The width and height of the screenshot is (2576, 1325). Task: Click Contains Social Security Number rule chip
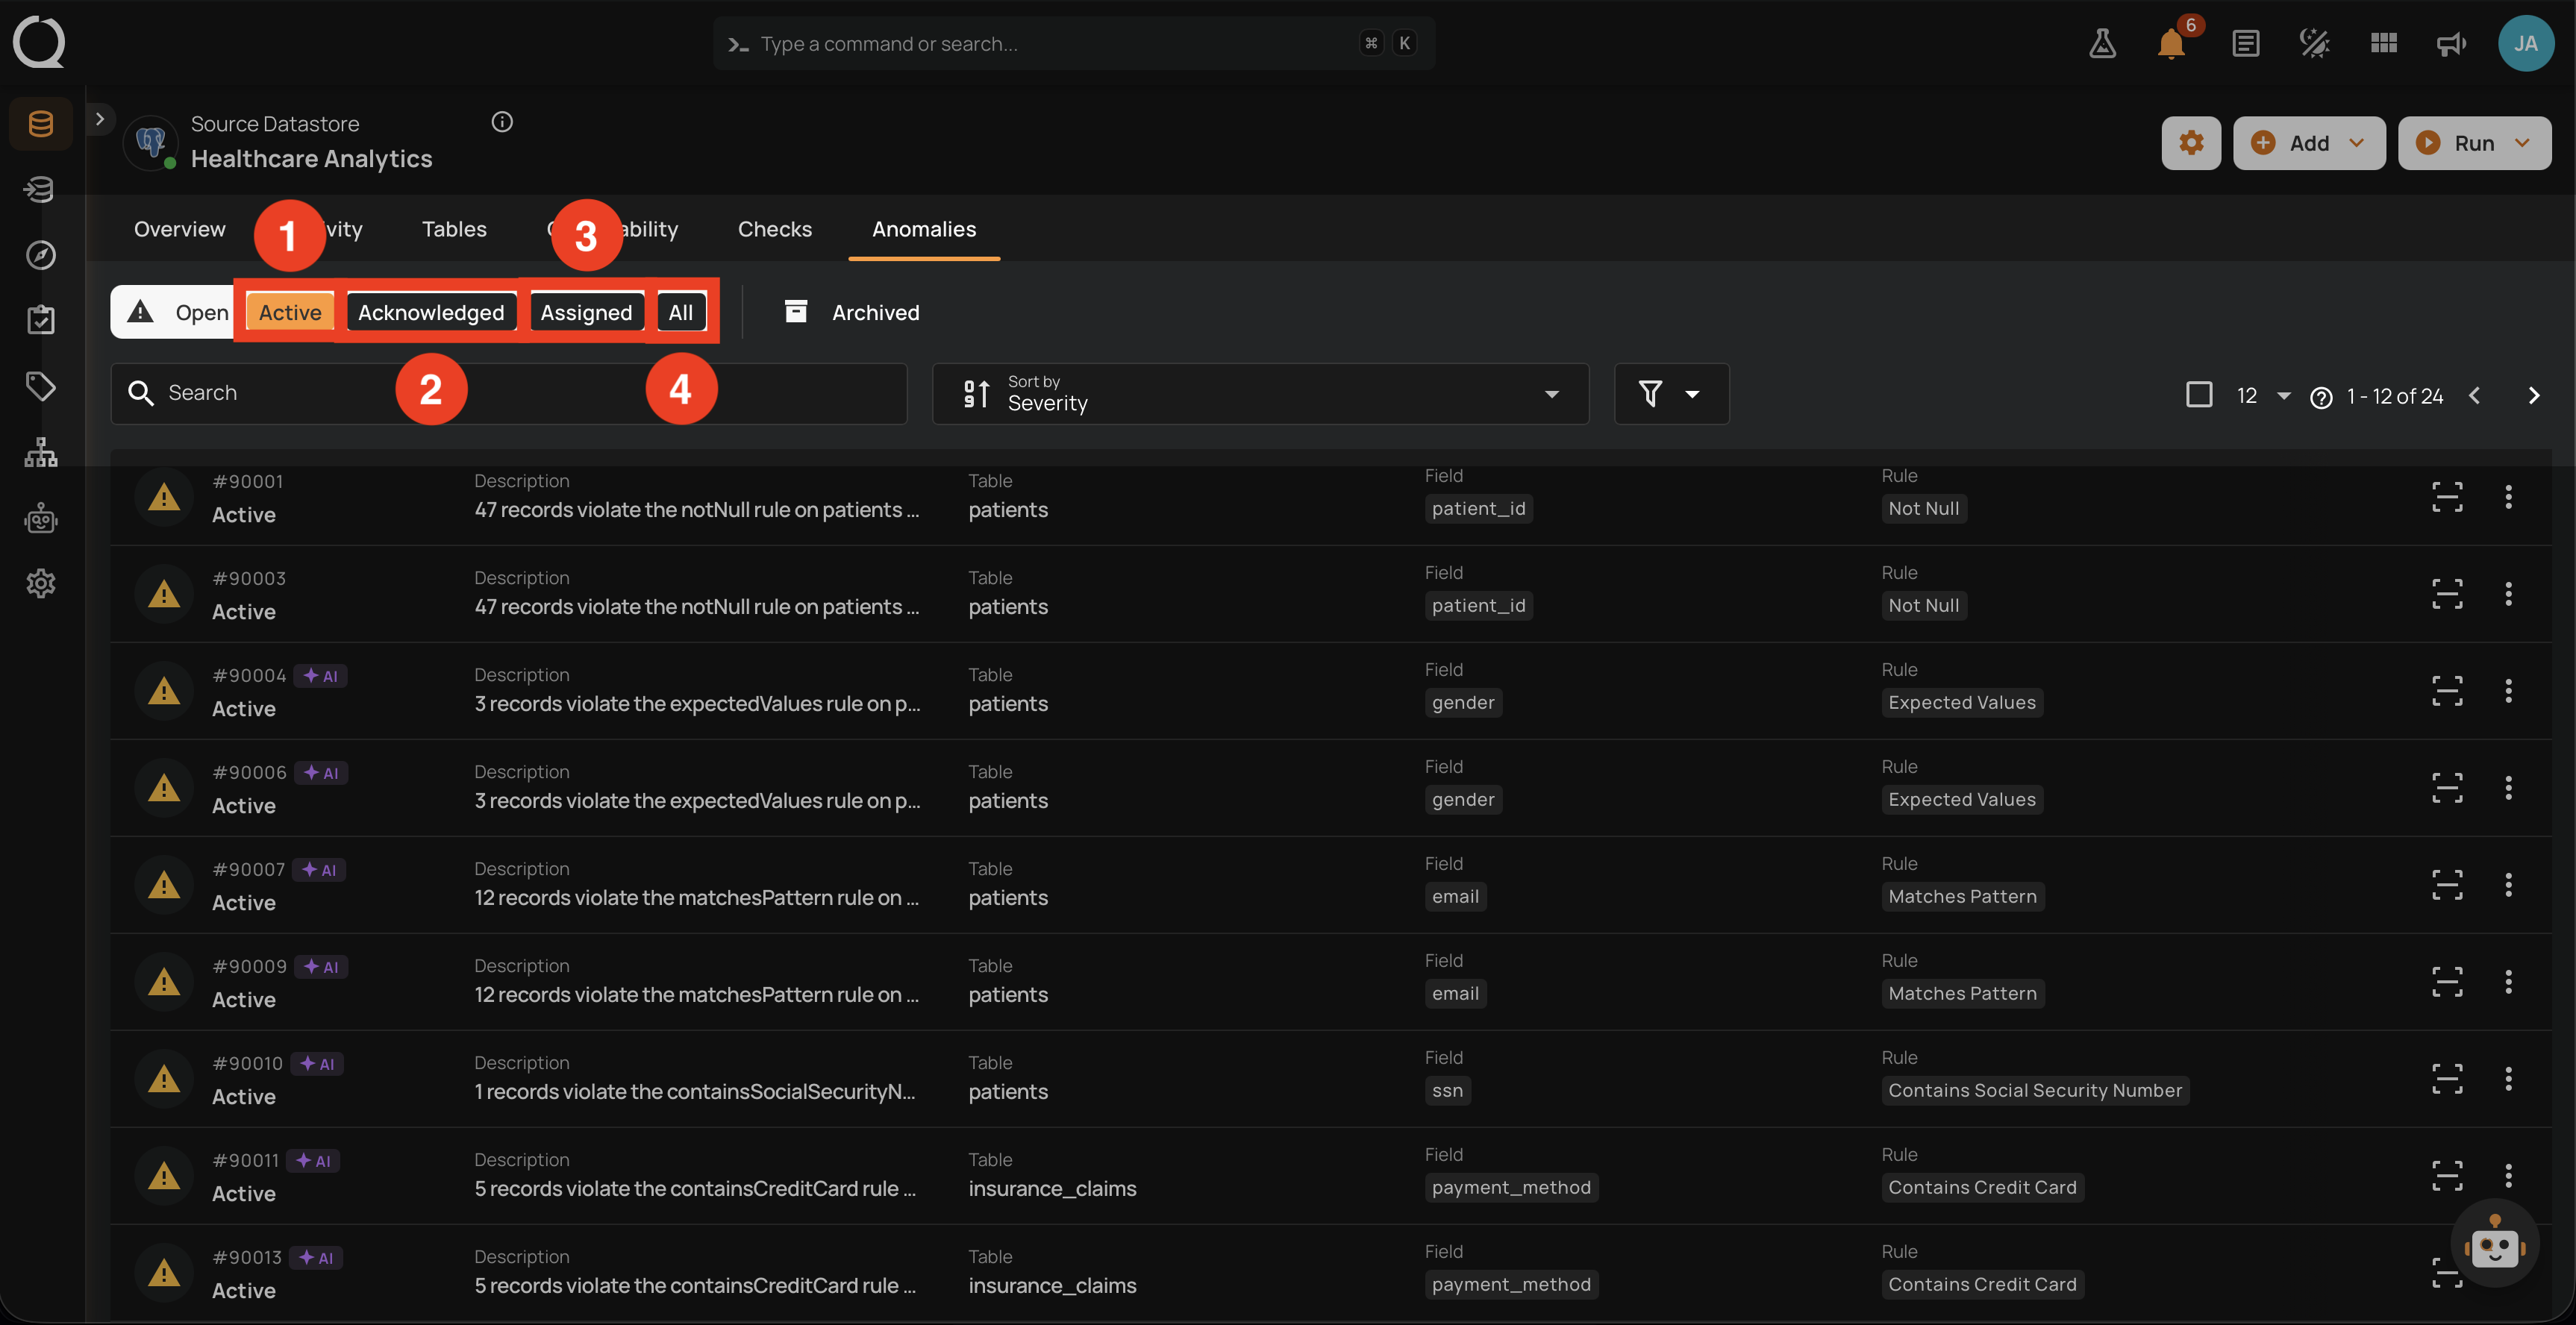(2035, 1090)
